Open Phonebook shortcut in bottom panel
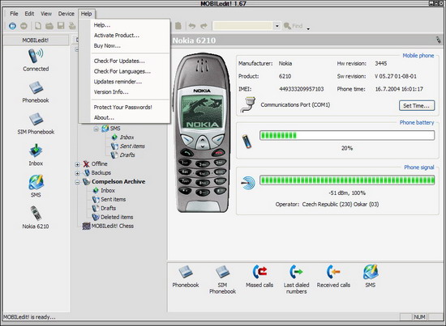The height and width of the screenshot is (326, 446). [186, 272]
